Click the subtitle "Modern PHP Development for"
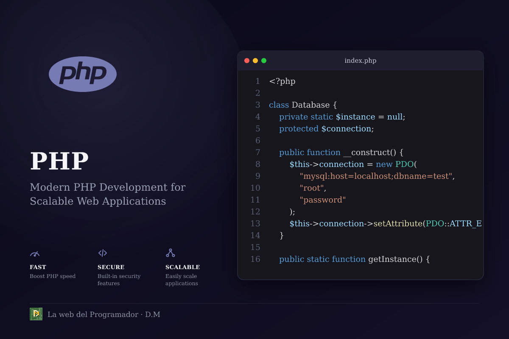 [108, 187]
